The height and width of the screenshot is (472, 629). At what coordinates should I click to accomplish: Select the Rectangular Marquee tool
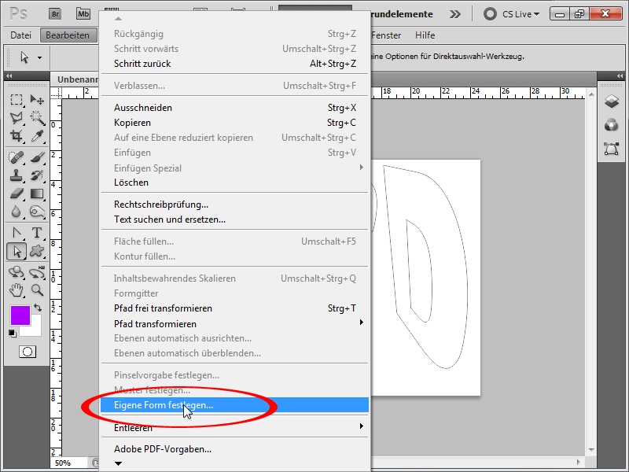click(x=17, y=99)
